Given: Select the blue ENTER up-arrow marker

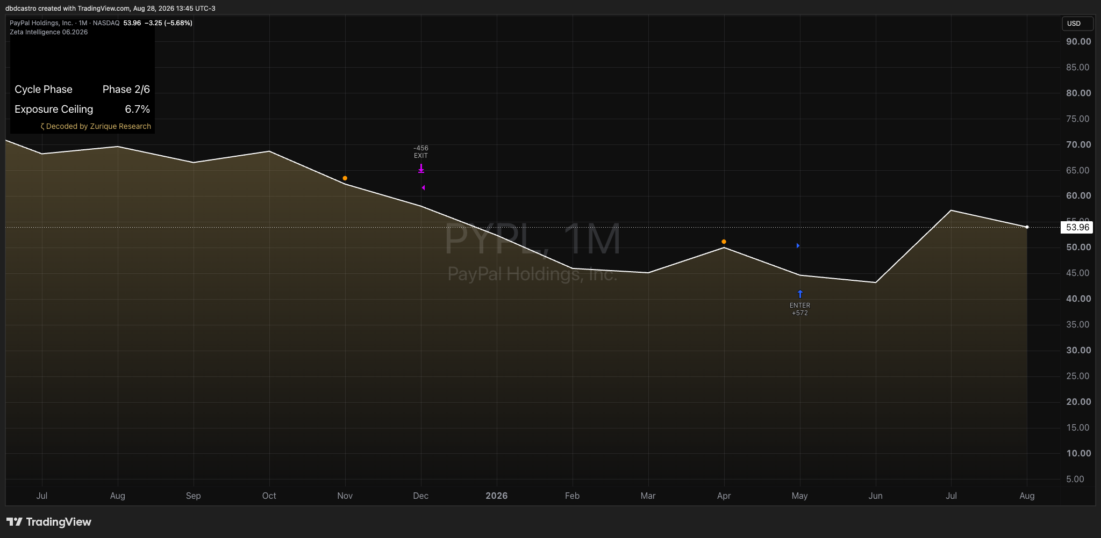Looking at the screenshot, I should 800,294.
